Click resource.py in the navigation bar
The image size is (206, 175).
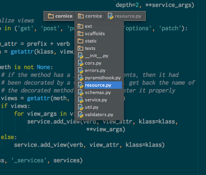(124, 16)
